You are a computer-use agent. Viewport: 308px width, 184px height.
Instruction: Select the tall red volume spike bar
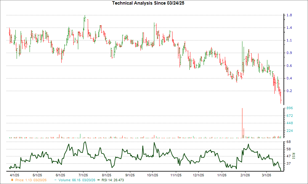(x=242, y=123)
